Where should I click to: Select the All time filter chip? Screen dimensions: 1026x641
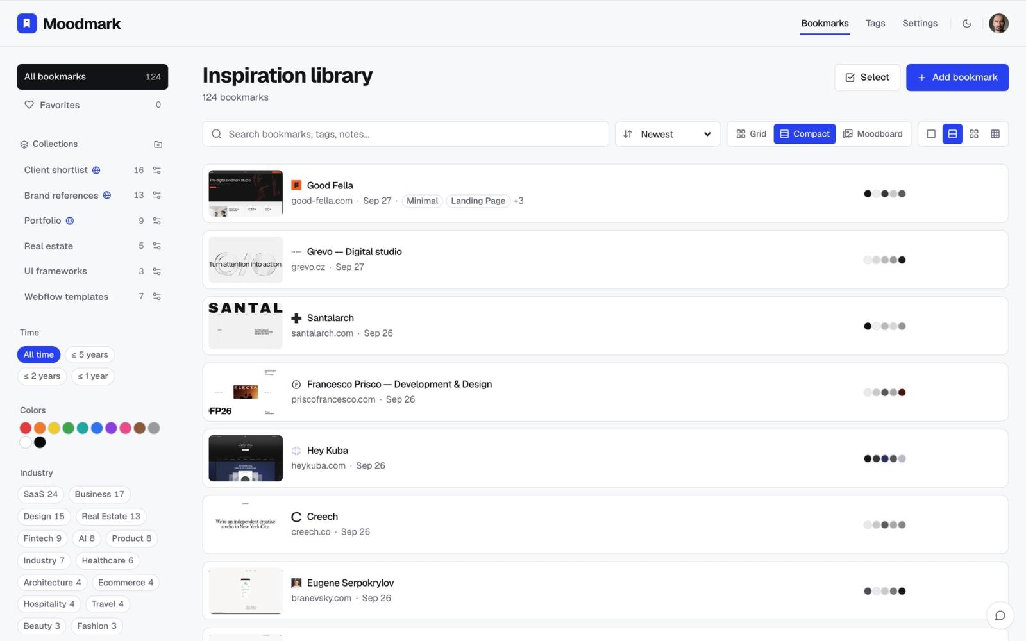38,355
